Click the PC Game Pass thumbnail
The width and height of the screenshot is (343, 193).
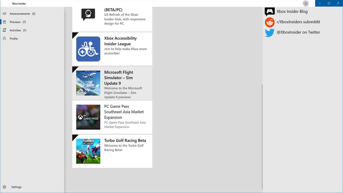(x=88, y=117)
